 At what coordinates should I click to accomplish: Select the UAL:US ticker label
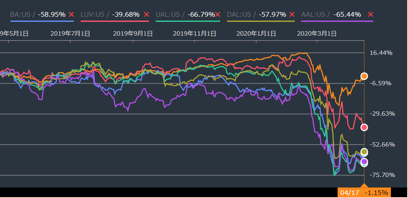(x=167, y=15)
